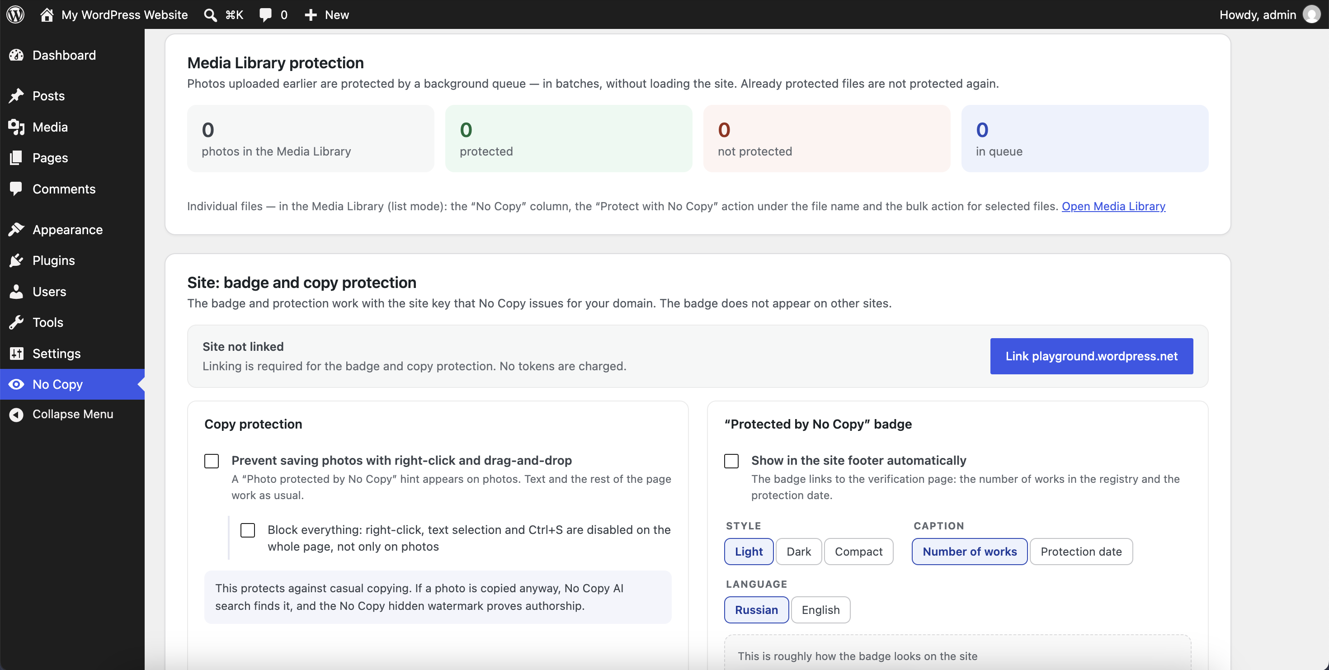Screen dimensions: 1329x670
Task: Click the ⌘K search shortcut label
Action: [x=234, y=14]
